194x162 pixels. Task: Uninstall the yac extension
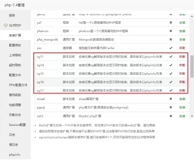pos(182,48)
